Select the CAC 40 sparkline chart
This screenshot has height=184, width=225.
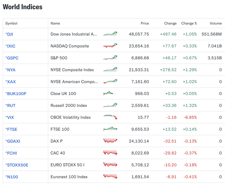[x=110, y=153]
